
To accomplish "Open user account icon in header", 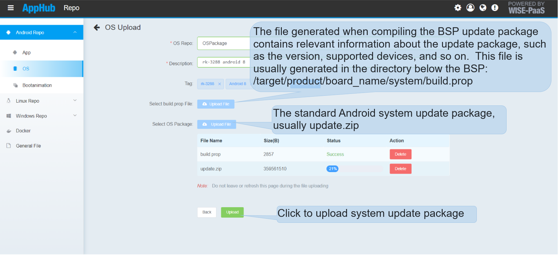I will point(470,8).
